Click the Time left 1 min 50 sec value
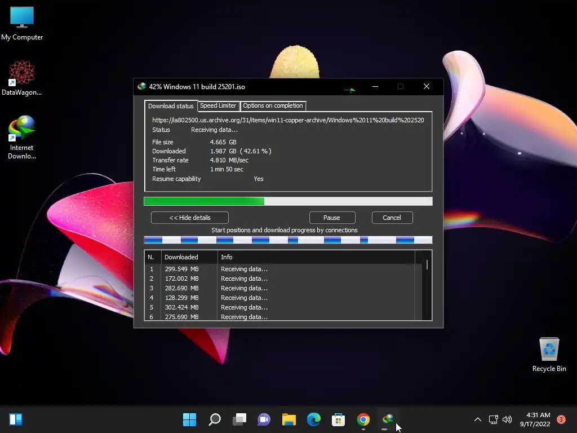This screenshot has height=433, width=577. (x=227, y=169)
